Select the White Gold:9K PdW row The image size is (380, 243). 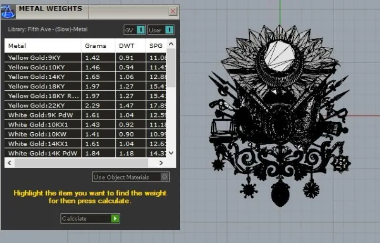coord(85,115)
